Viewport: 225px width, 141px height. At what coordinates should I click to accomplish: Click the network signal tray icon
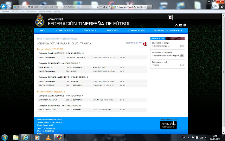[x=201, y=138]
